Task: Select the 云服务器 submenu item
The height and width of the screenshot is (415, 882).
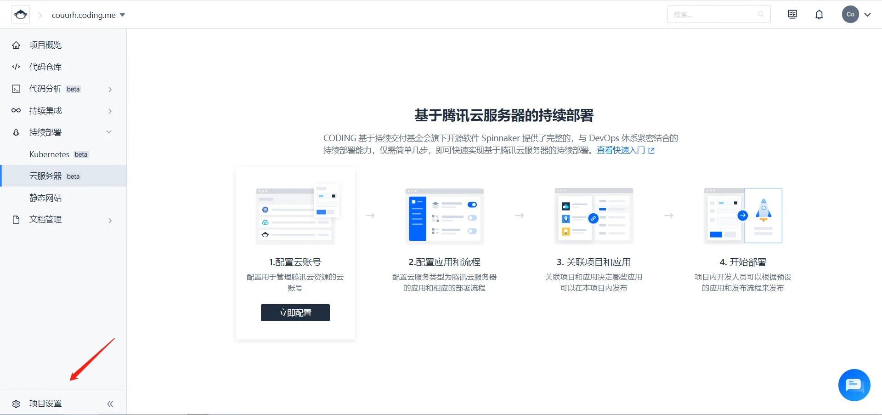Action: tap(63, 176)
